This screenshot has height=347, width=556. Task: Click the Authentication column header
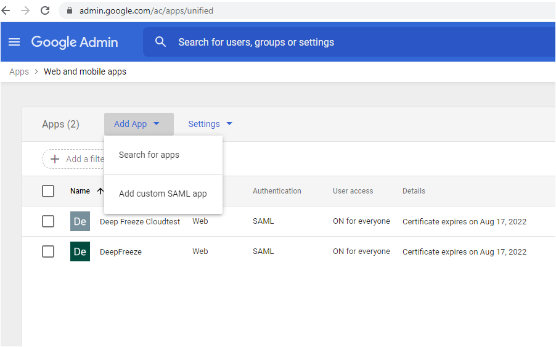pyautogui.click(x=277, y=191)
